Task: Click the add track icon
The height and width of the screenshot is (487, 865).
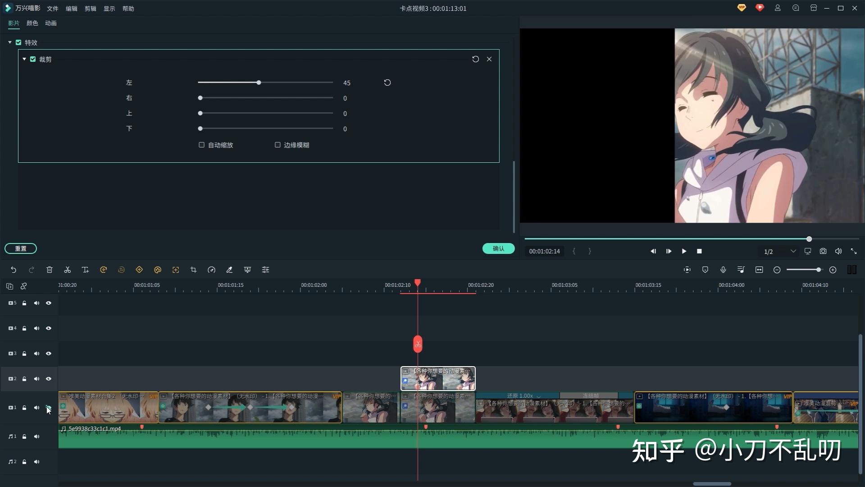Action: click(x=9, y=286)
